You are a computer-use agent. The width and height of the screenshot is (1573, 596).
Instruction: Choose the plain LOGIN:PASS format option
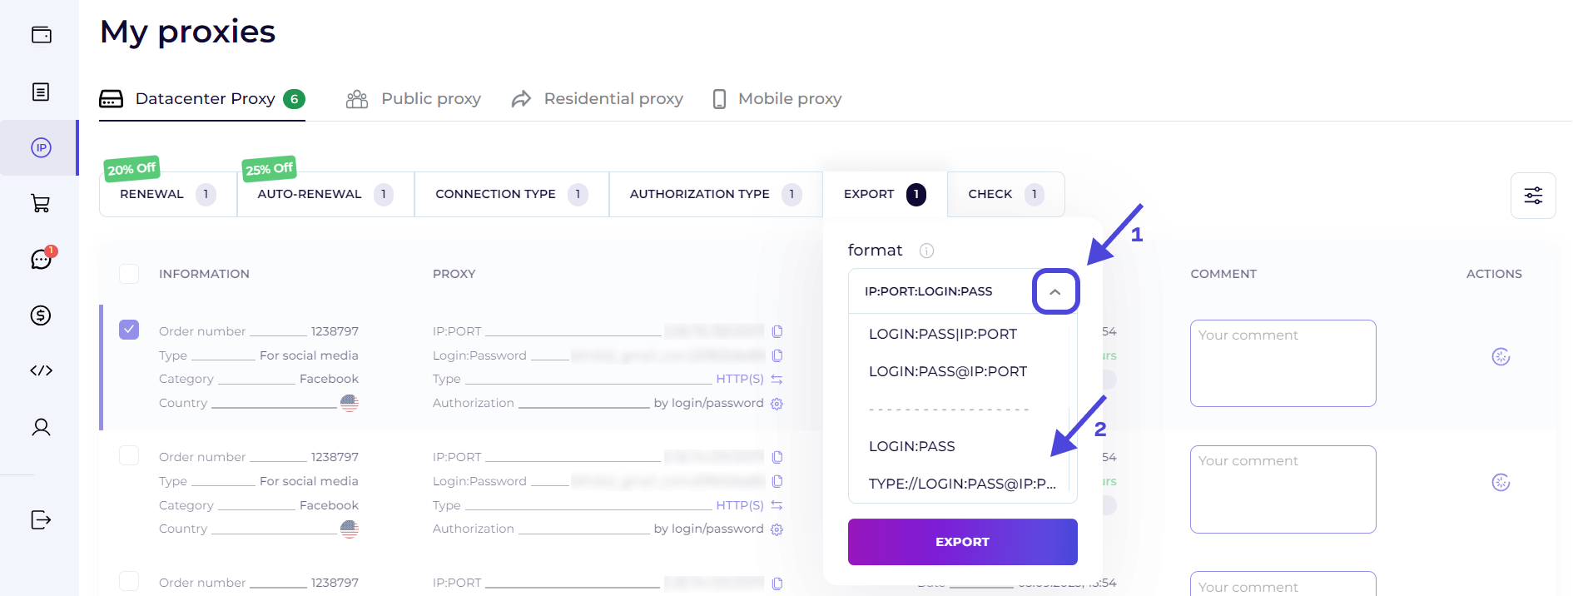(912, 446)
